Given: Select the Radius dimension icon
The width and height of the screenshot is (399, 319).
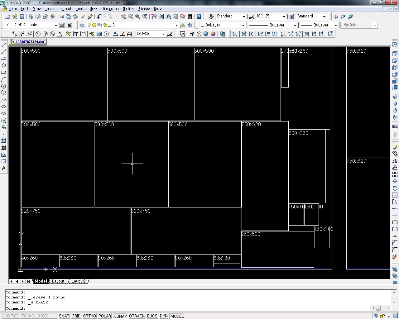Looking at the screenshot, I should tap(38, 34).
